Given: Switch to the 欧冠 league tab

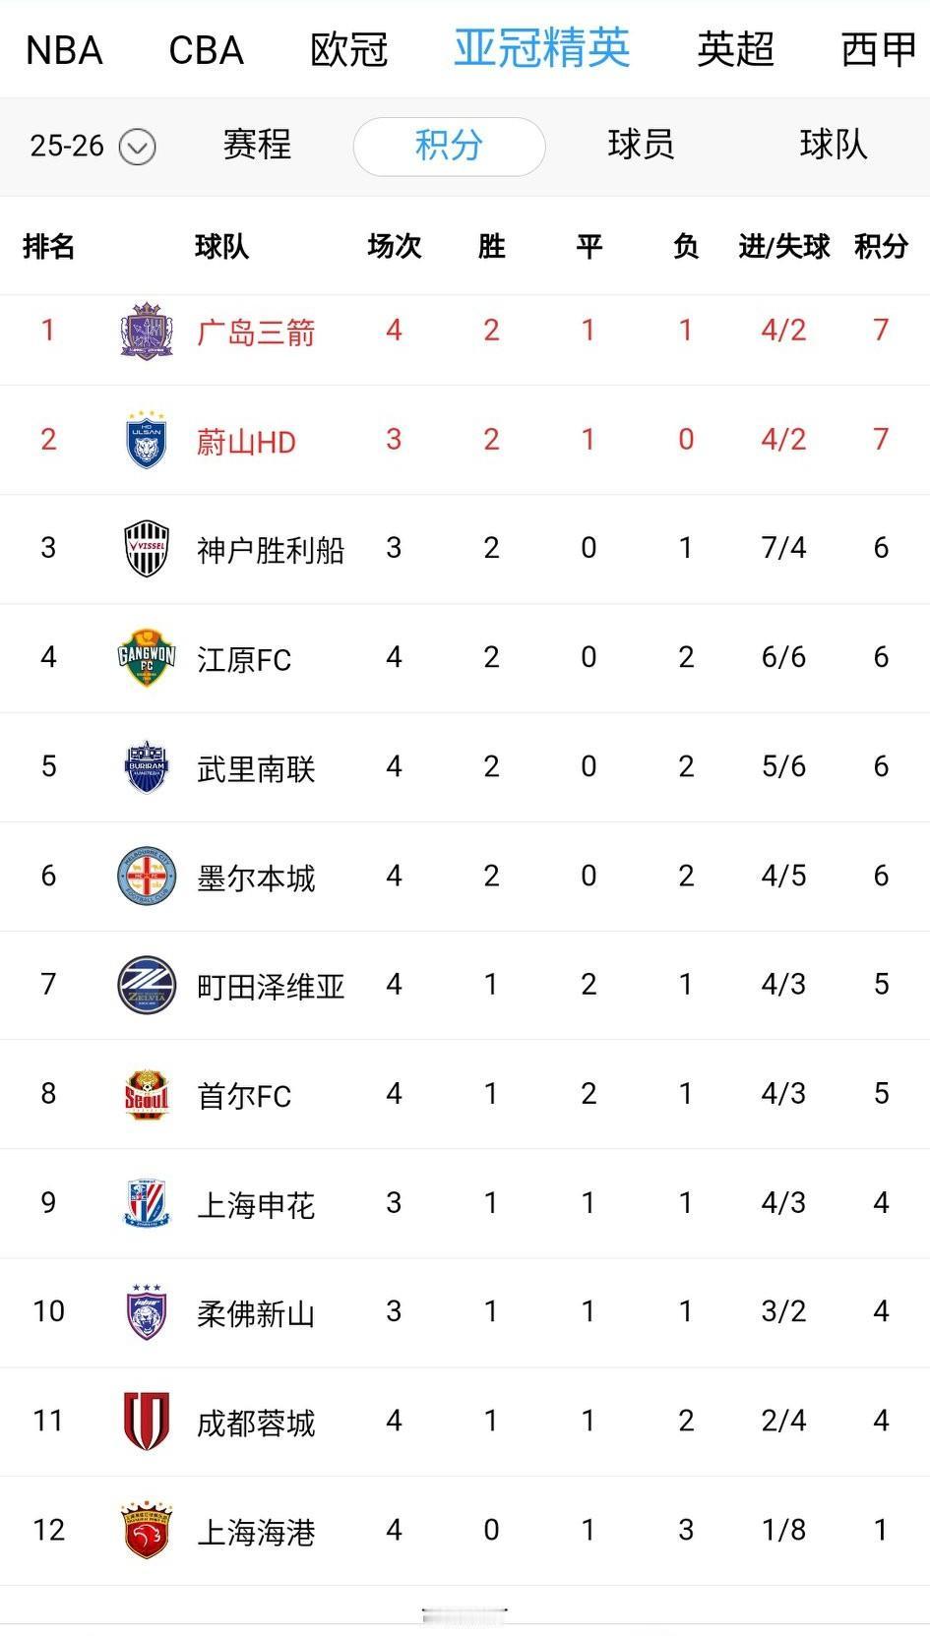Looking at the screenshot, I should [349, 50].
